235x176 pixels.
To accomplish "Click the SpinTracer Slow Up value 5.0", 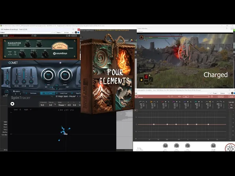I will (x=51, y=105).
